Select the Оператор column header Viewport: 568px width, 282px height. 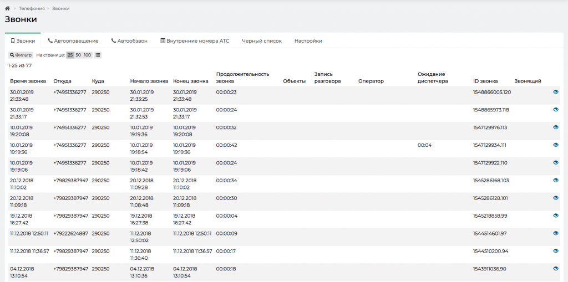click(x=371, y=81)
